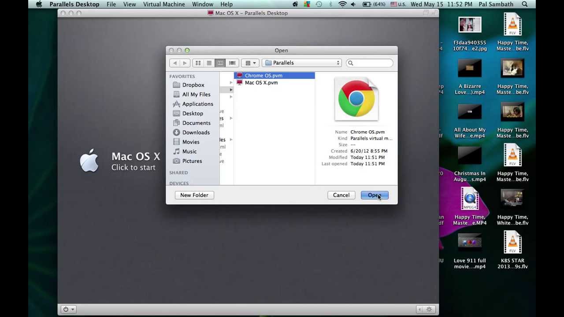Screen dimensions: 564x317
Task: Select Movies in the sidebar
Action: pos(190,142)
